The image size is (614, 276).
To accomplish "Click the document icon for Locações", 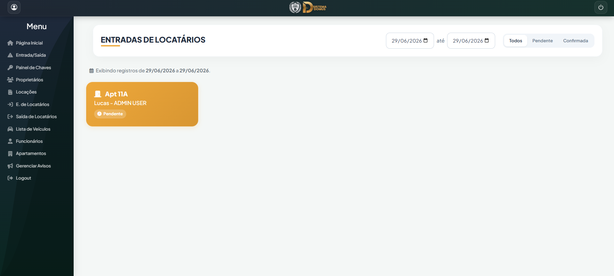I will (10, 92).
